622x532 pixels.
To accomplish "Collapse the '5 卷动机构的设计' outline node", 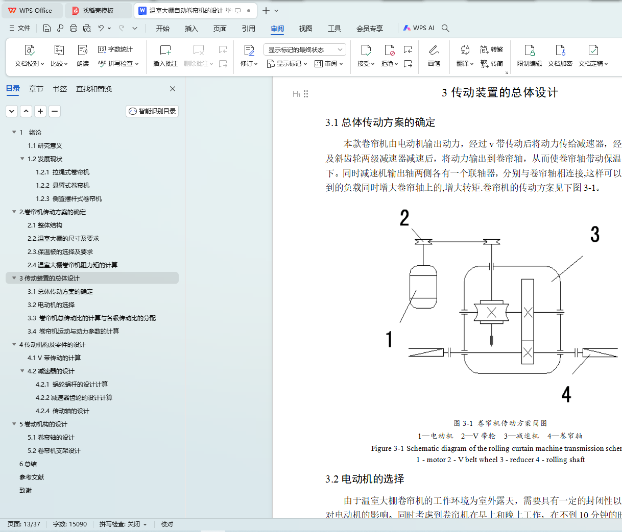I will pyautogui.click(x=14, y=424).
